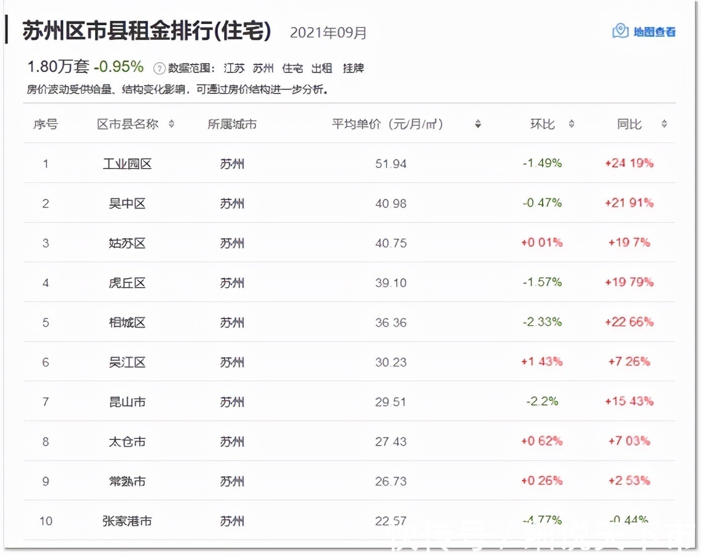
Task: Click 环比 value -1.57%
Action: (x=542, y=282)
